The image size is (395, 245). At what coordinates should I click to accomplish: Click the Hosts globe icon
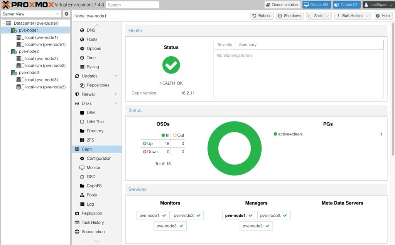pyautogui.click(x=82, y=39)
